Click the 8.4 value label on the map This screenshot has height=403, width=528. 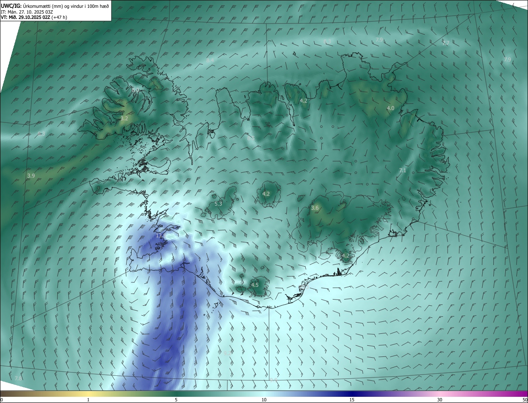210,60
